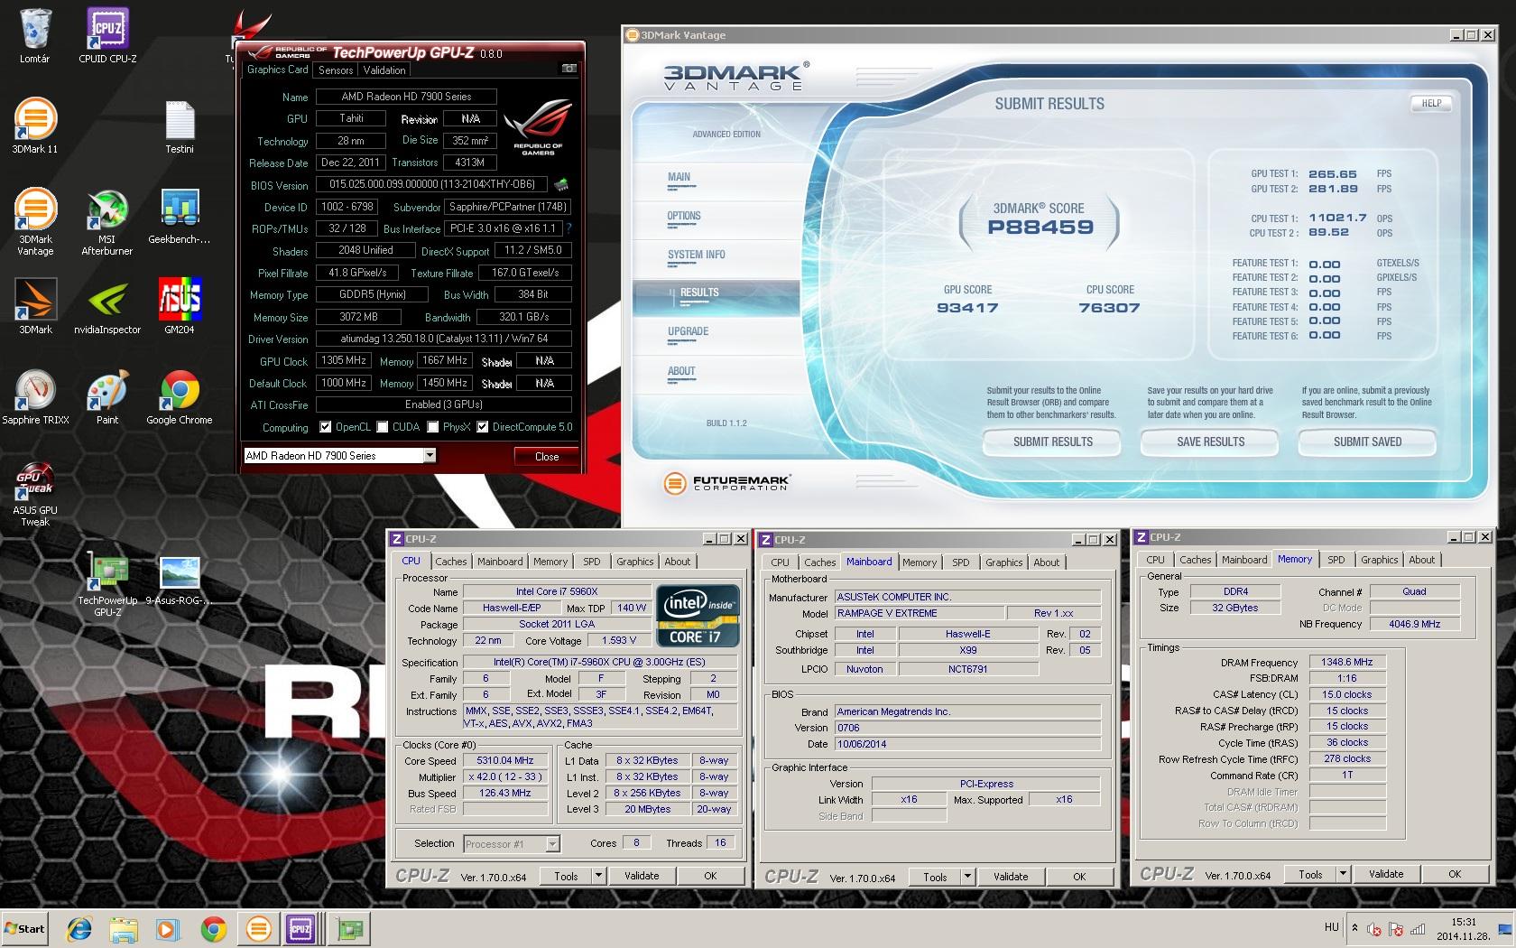Expand Tools dropdown arrow in Memory window
Image resolution: width=1516 pixels, height=948 pixels.
[x=1343, y=874]
